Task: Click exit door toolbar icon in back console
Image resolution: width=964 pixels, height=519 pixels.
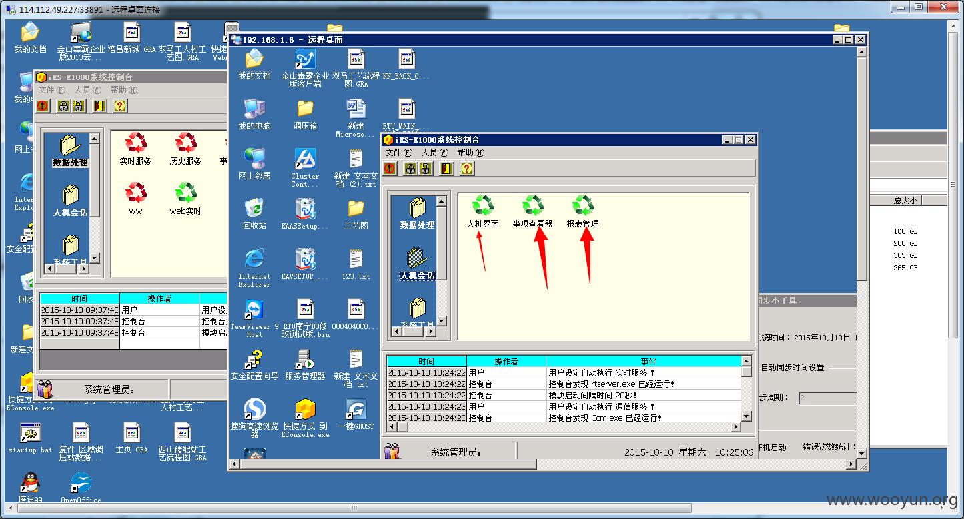Action: click(99, 106)
